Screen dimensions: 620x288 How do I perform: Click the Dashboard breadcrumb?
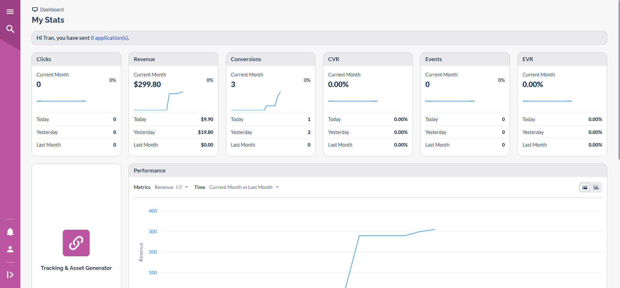click(x=52, y=10)
